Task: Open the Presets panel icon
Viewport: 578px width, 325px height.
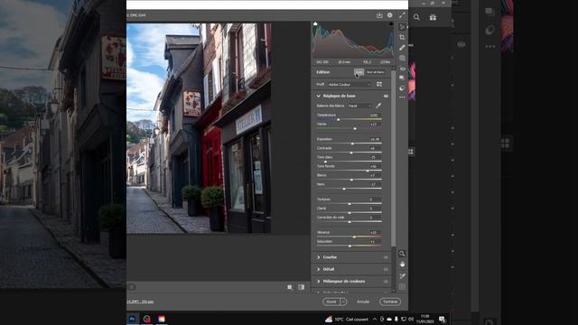Action: click(402, 88)
